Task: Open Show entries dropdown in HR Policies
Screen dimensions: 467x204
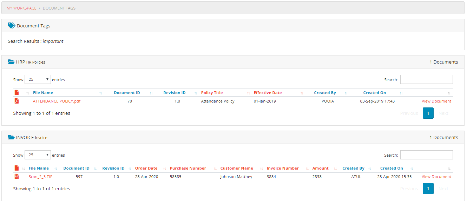Action: (x=38, y=79)
